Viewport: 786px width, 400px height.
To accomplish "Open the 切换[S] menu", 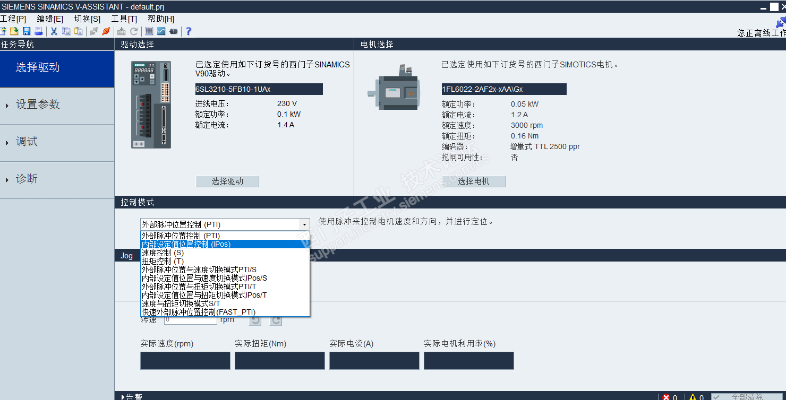I will click(87, 19).
